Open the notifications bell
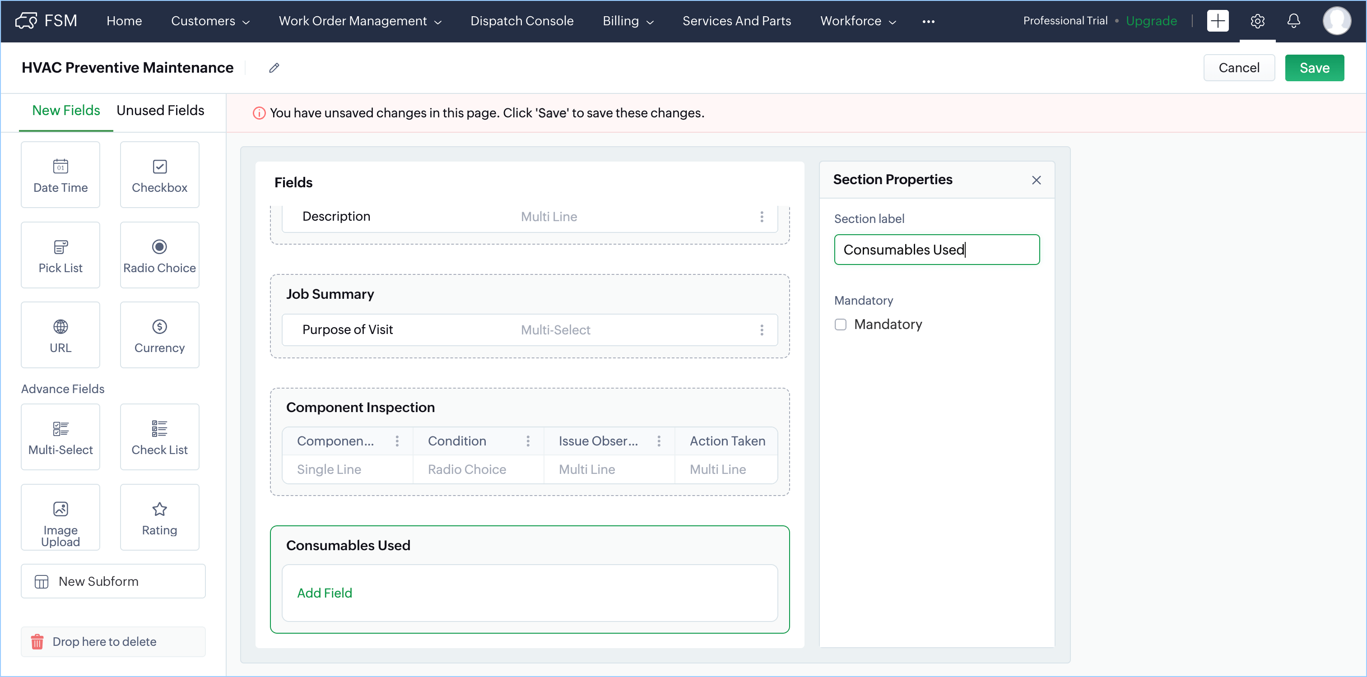1367x677 pixels. click(x=1293, y=21)
